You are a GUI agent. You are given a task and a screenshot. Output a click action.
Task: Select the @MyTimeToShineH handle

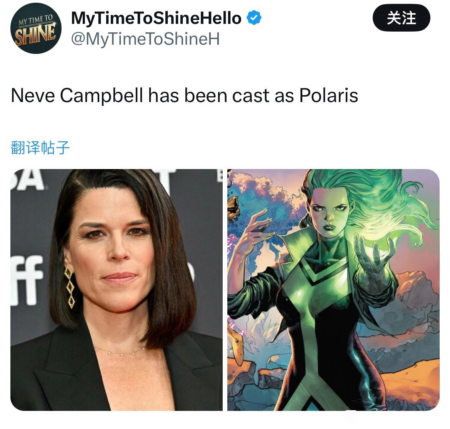coord(145,39)
